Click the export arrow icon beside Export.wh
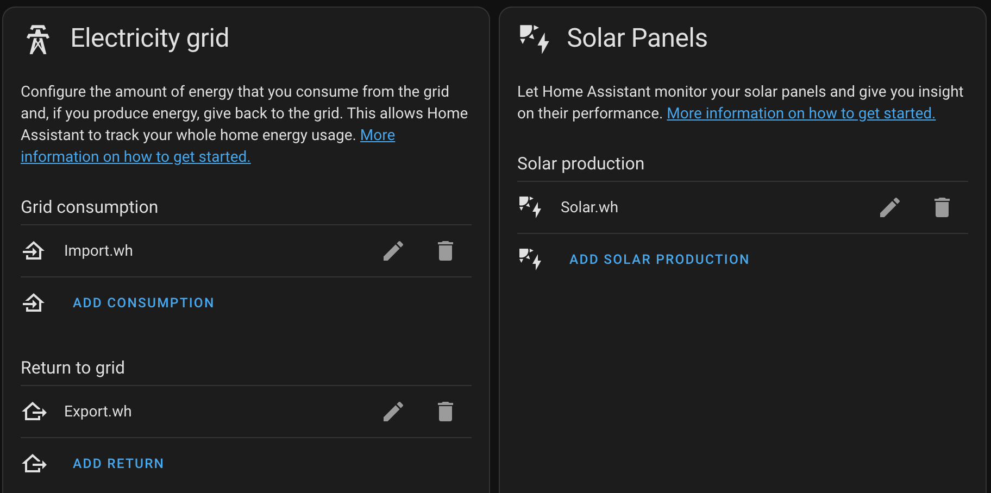Viewport: 991px width, 493px height. point(33,411)
